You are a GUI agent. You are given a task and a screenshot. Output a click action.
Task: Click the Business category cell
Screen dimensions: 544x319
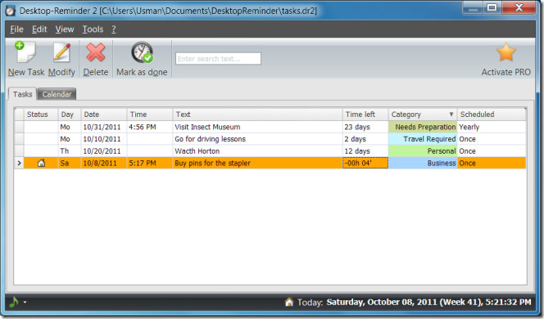coord(423,163)
